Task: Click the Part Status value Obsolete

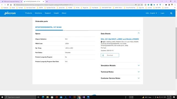Action: coord(68,53)
